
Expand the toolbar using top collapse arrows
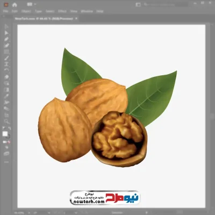pos(4,16)
